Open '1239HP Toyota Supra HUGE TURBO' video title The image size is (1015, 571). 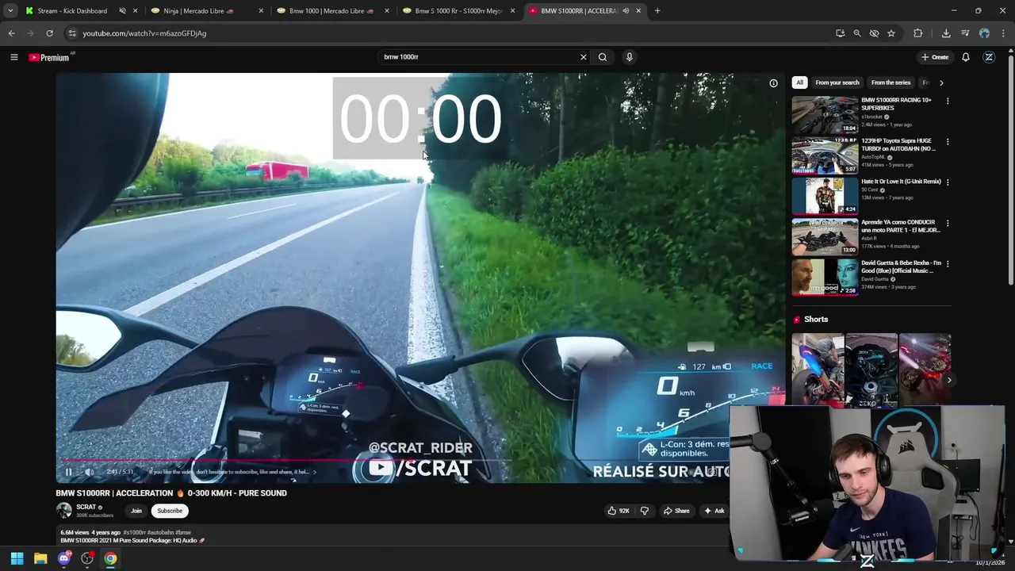(x=898, y=144)
